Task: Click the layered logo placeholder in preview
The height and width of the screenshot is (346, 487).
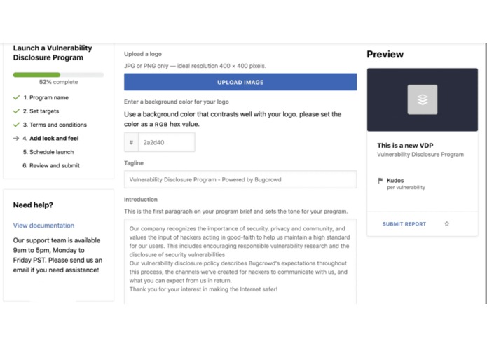Action: 423,99
